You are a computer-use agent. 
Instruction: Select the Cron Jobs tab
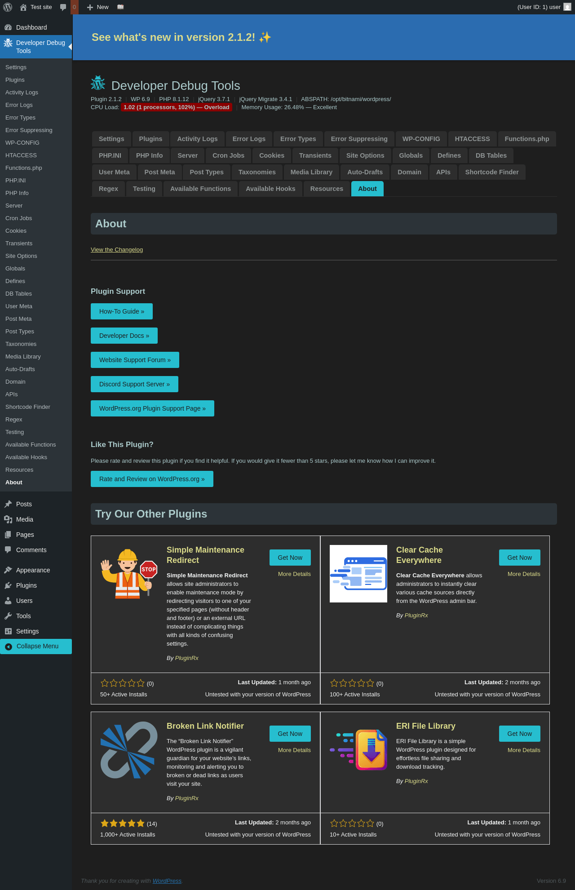pyautogui.click(x=228, y=155)
